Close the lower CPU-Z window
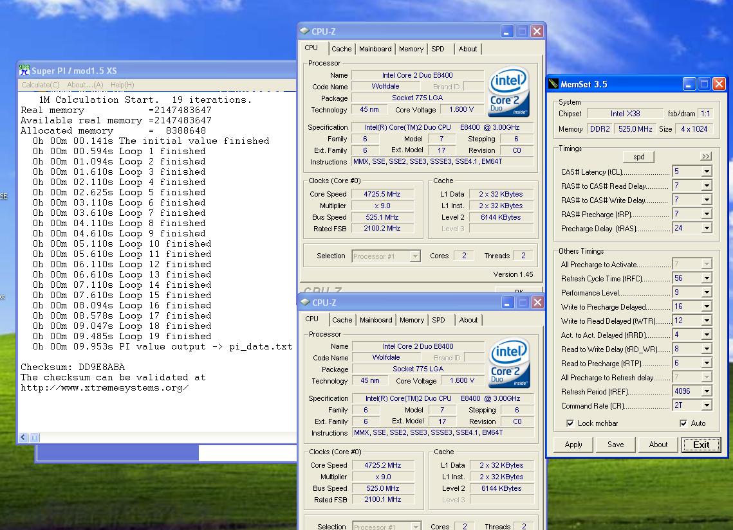 [537, 303]
